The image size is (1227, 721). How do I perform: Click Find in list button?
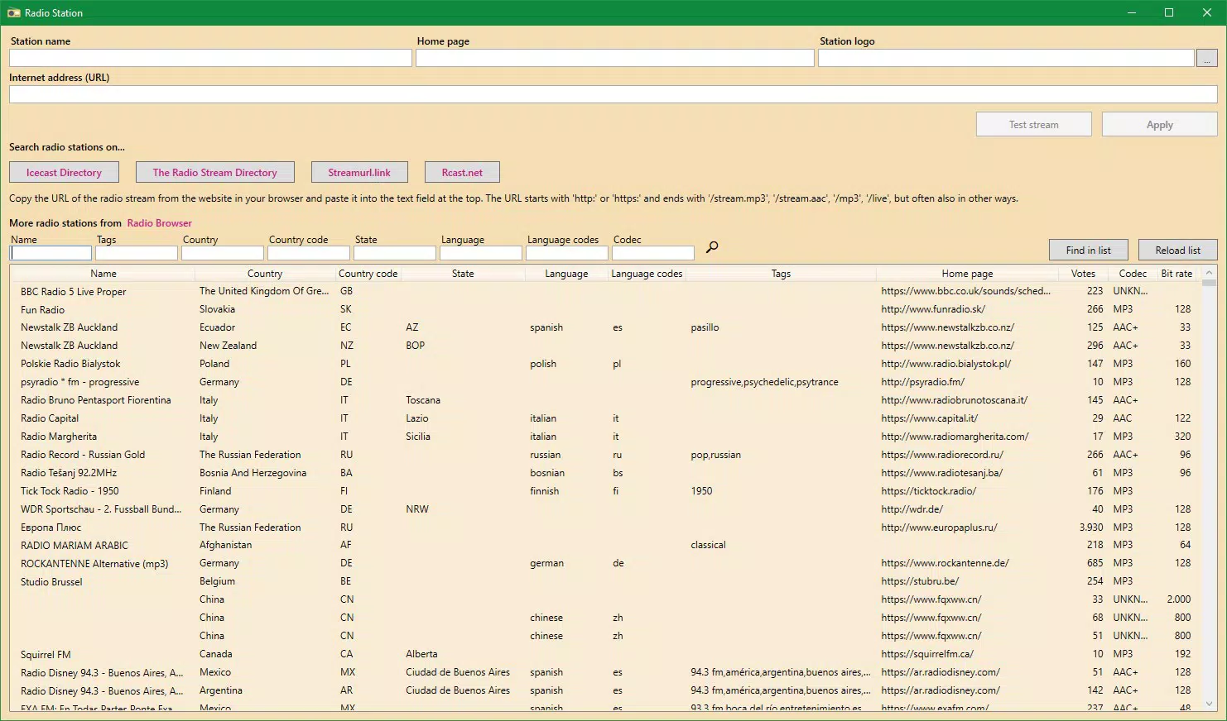pyautogui.click(x=1088, y=250)
